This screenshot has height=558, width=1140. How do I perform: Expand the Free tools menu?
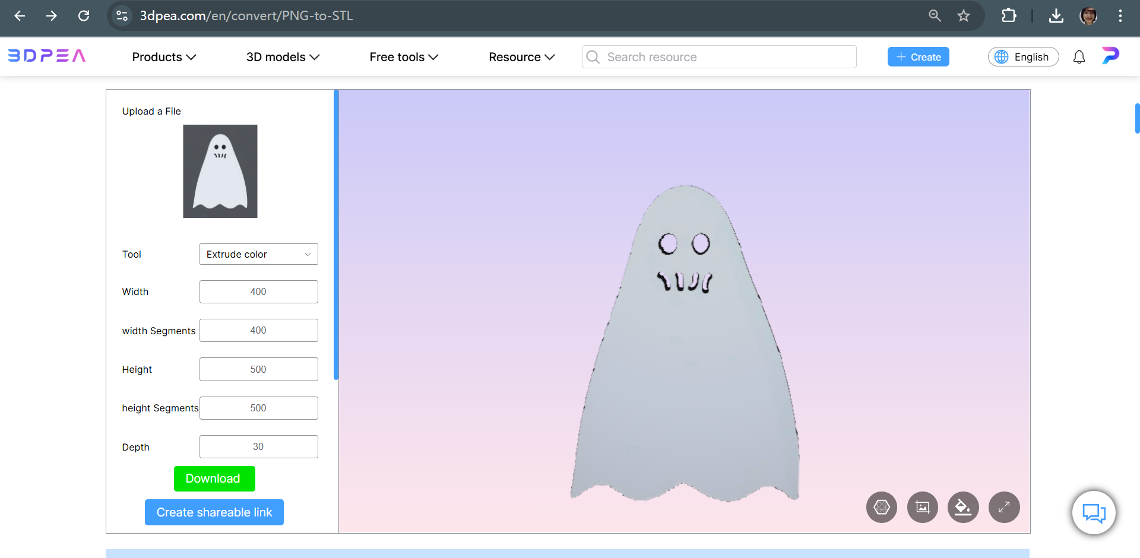pyautogui.click(x=403, y=56)
